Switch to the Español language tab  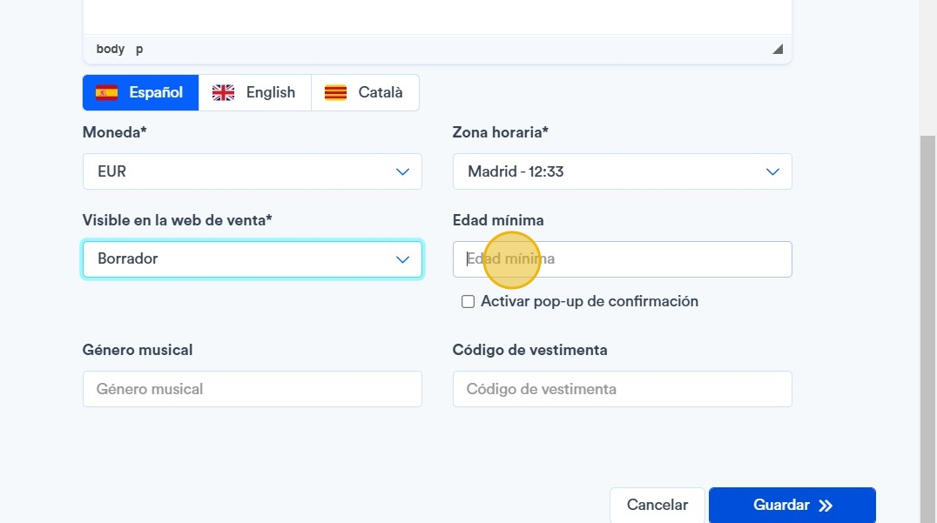pos(141,93)
